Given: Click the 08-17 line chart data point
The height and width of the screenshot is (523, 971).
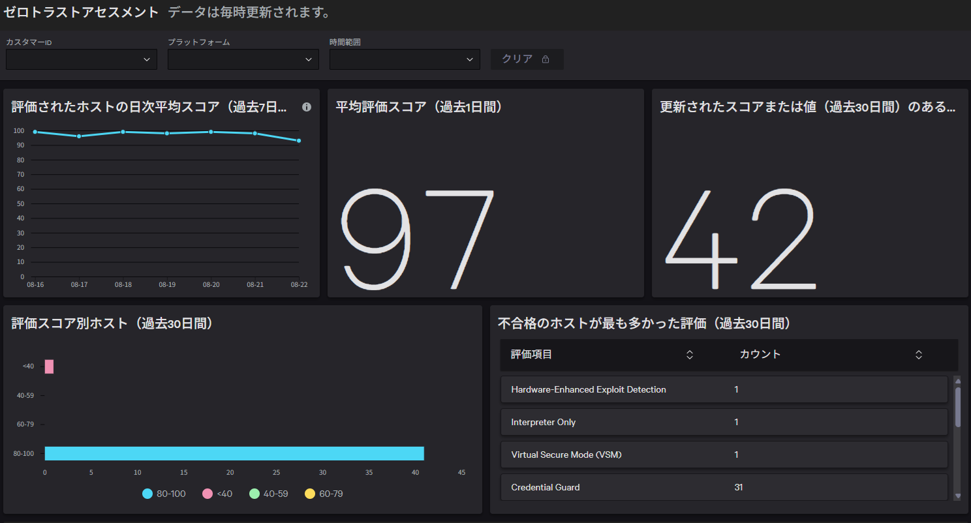Looking at the screenshot, I should [79, 136].
